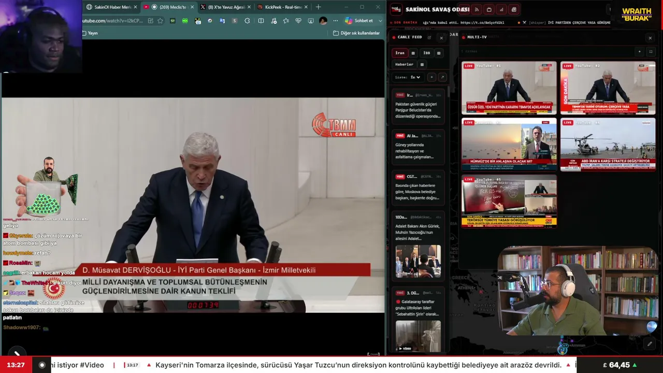Select the YouTube #1 live stream thumbnail
The height and width of the screenshot is (373, 663).
tap(509, 88)
